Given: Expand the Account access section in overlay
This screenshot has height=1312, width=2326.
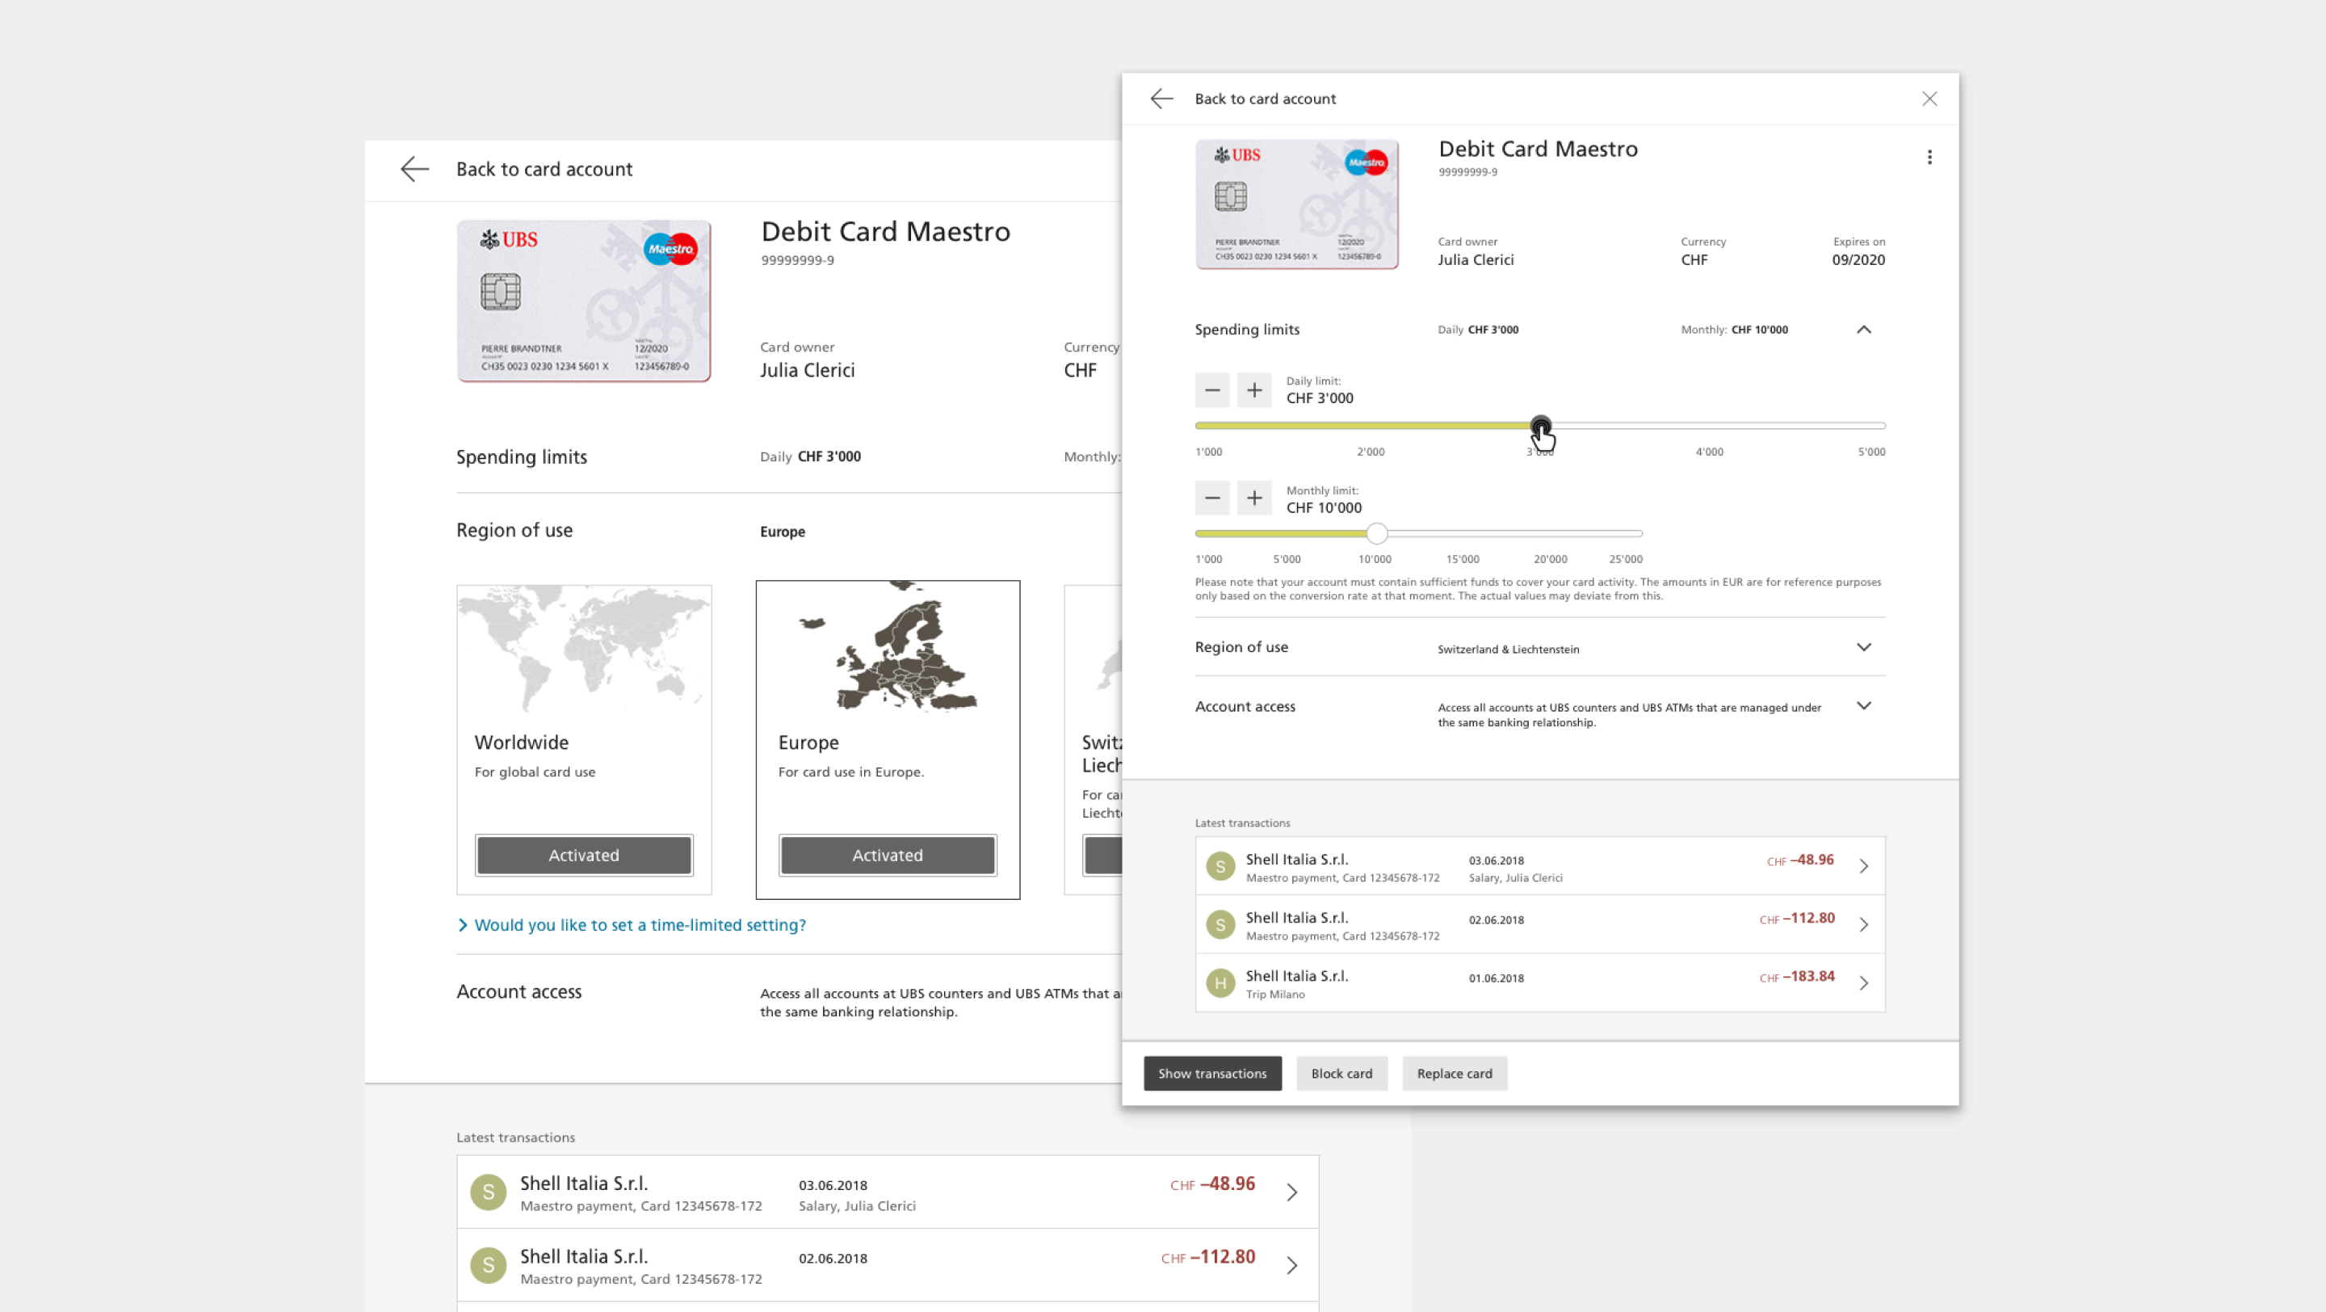Looking at the screenshot, I should coord(1862,706).
